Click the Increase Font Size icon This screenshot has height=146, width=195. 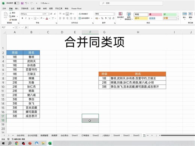coord(51,14)
